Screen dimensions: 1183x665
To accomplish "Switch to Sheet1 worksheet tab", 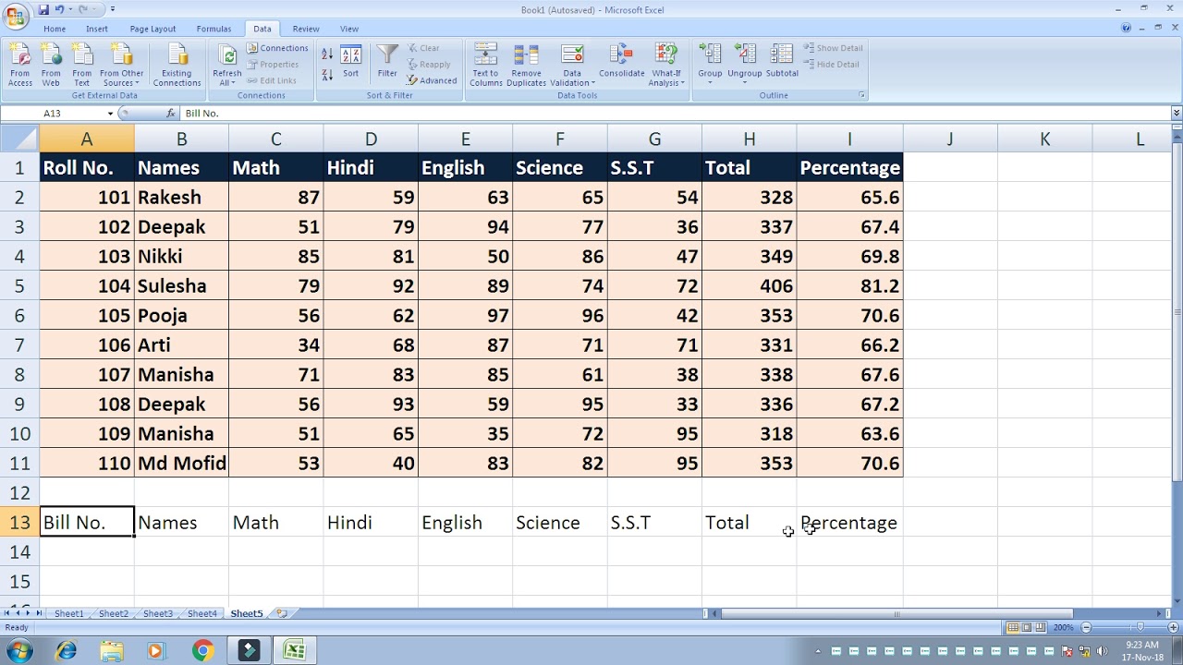I will pyautogui.click(x=68, y=613).
